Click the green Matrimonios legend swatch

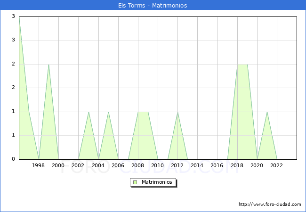pyautogui.click(x=135, y=182)
